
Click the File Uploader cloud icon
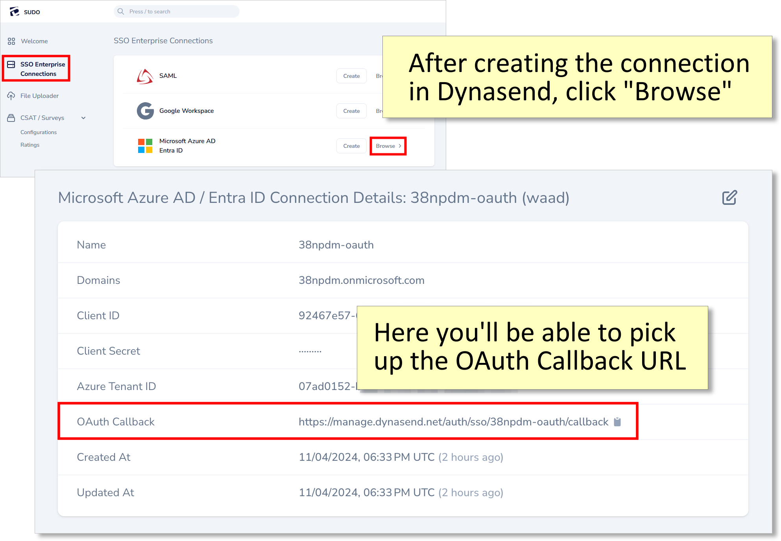click(11, 96)
